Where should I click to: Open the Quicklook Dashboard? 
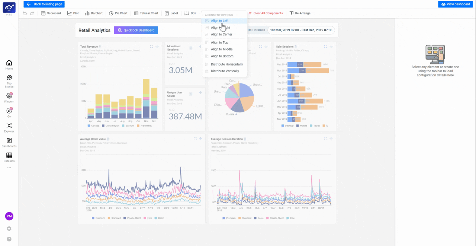(136, 30)
